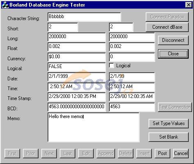Close the Borland Database Engine Tester window
This screenshot has width=194, height=164.
pos(189,5)
